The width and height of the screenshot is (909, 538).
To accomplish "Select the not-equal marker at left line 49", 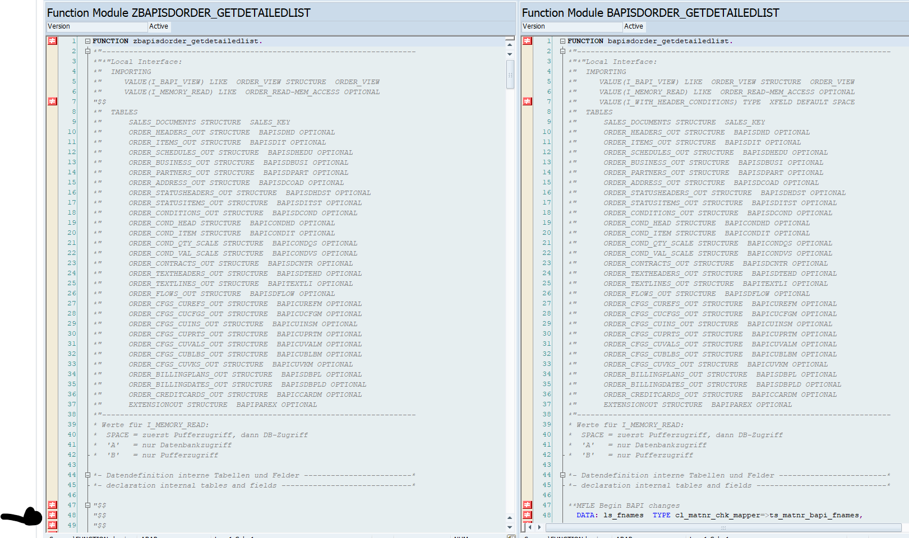I will 52,525.
